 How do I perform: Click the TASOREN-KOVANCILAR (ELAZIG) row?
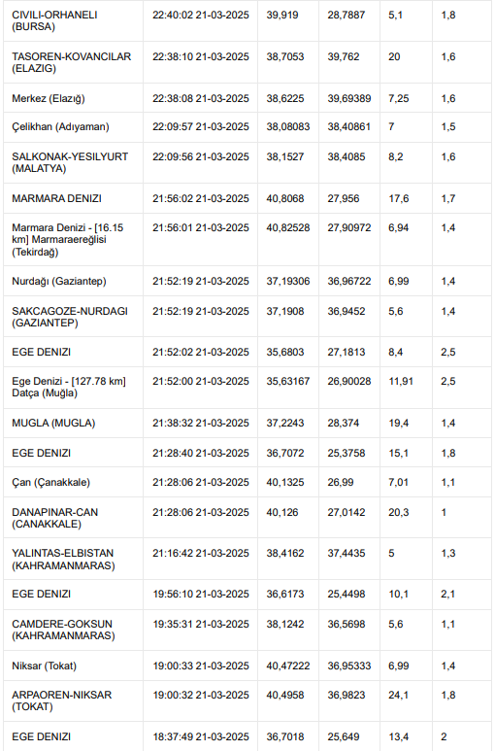click(x=247, y=62)
